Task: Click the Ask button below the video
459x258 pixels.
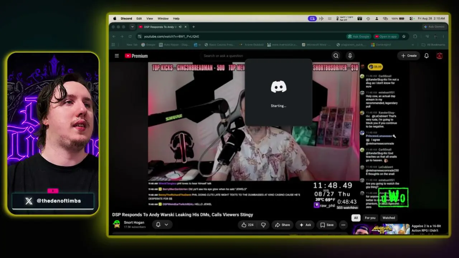Action: tap(305, 225)
